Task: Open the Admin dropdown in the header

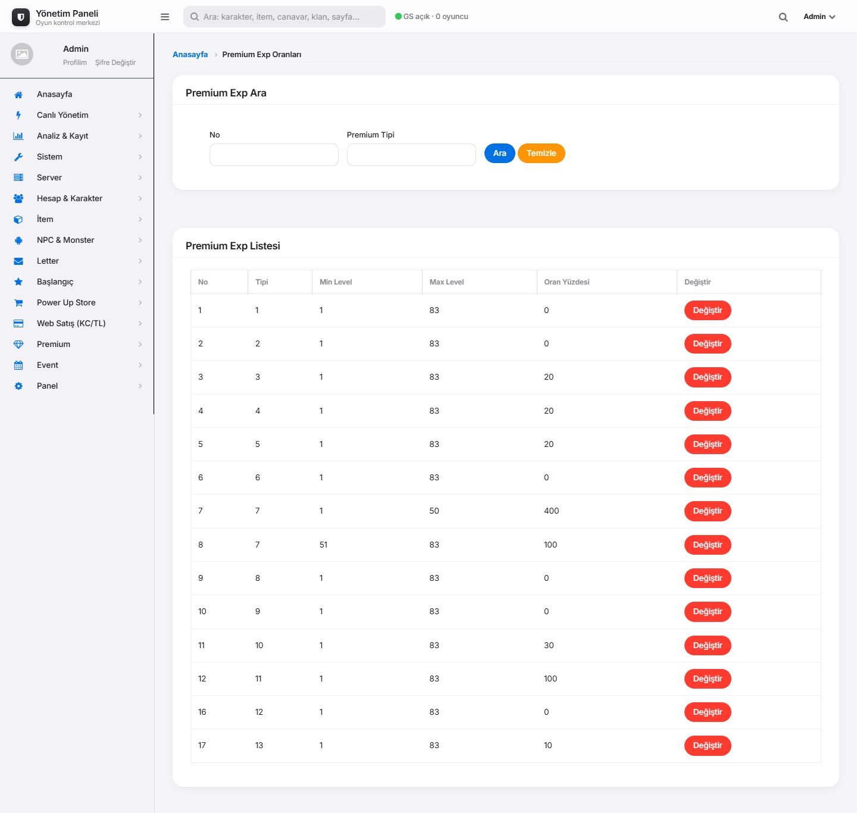Action: point(820,17)
